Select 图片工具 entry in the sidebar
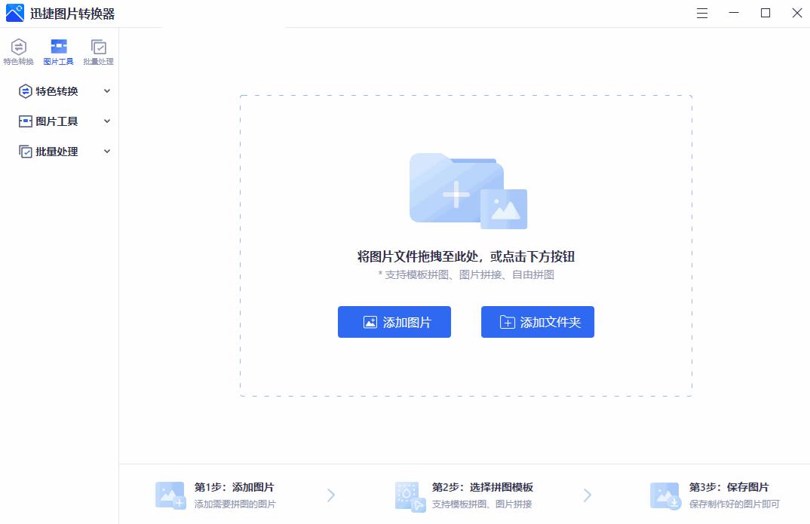 54,121
